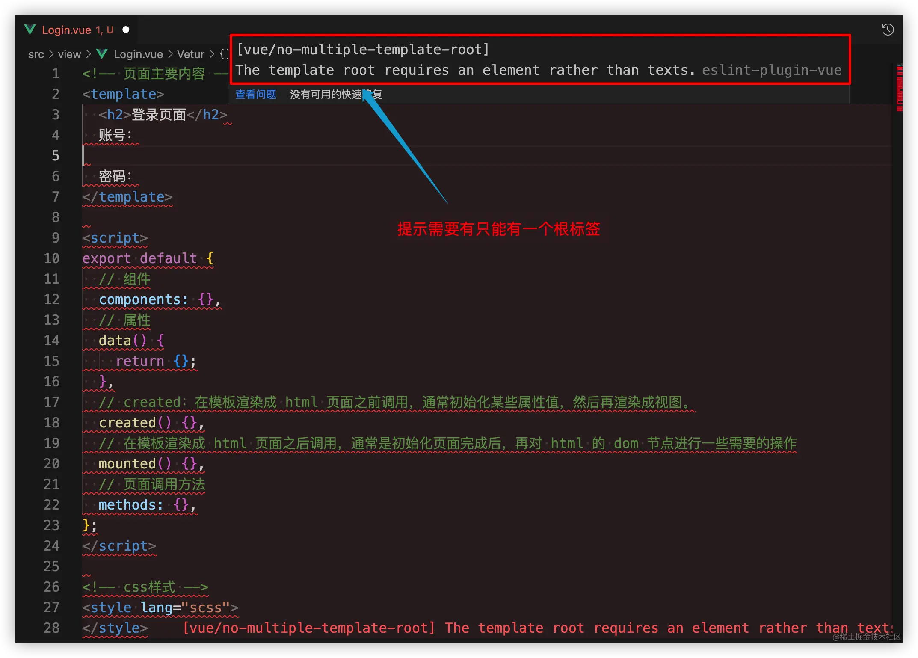
Task: Expand the Vetur breadcrumb segment
Action: coord(191,54)
